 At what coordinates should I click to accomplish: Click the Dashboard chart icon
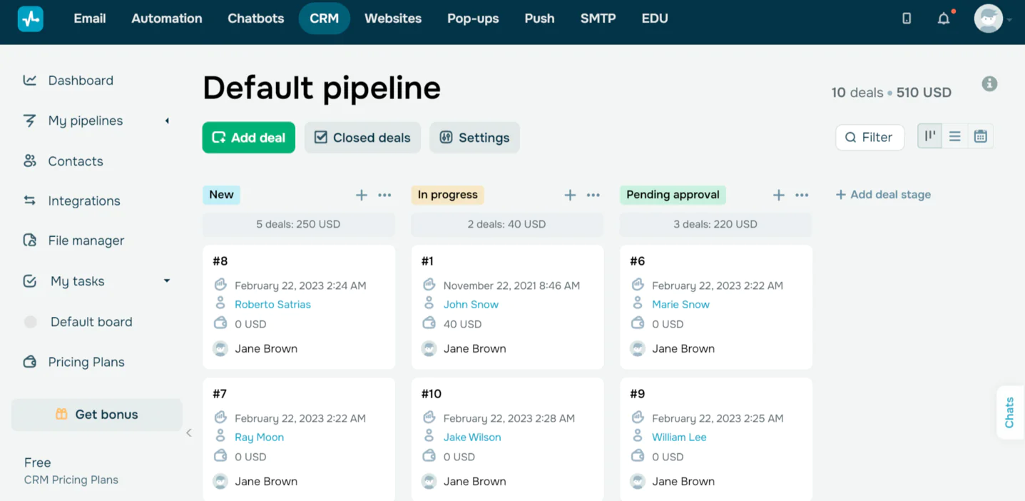(x=30, y=80)
